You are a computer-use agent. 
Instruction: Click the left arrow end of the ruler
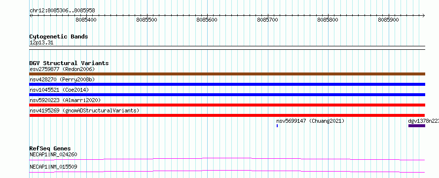point(31,15)
